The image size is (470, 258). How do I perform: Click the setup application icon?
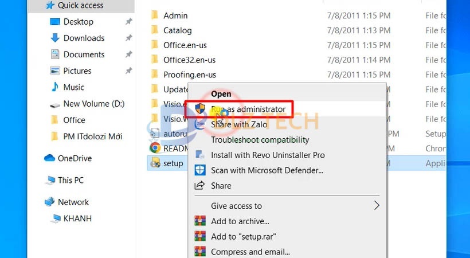[155, 163]
